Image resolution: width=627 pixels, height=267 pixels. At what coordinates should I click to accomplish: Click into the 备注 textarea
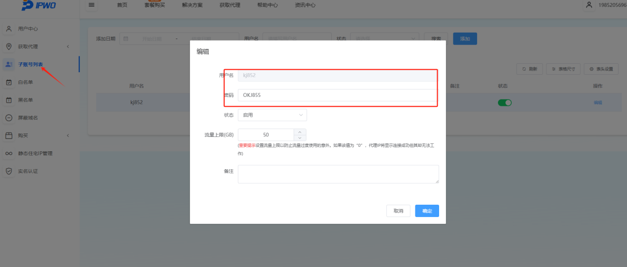[x=338, y=174]
